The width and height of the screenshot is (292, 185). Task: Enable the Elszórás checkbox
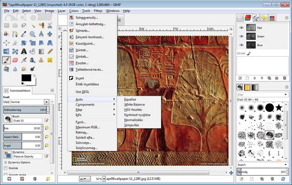click(6, 168)
